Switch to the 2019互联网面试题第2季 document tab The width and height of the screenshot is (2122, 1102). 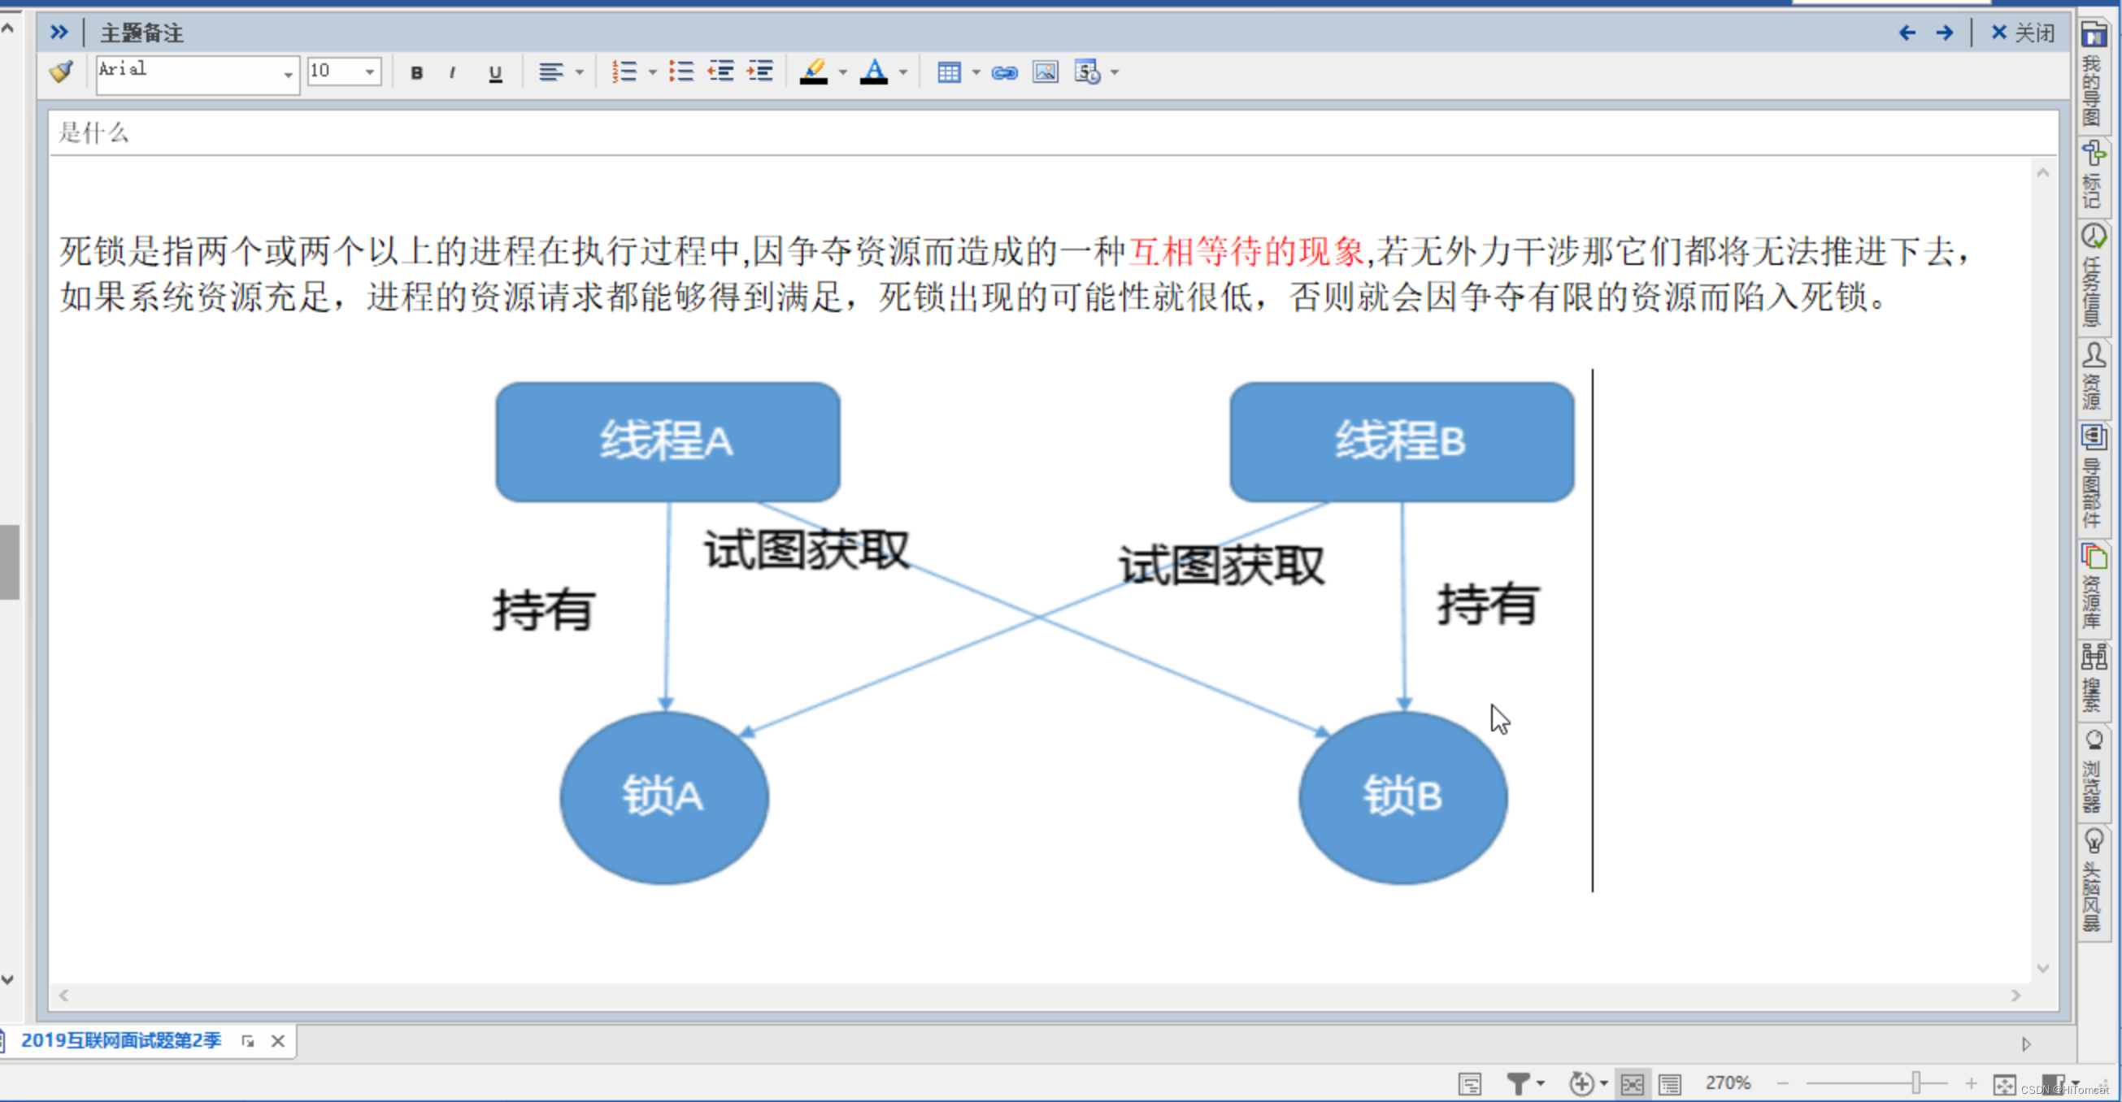[120, 1040]
